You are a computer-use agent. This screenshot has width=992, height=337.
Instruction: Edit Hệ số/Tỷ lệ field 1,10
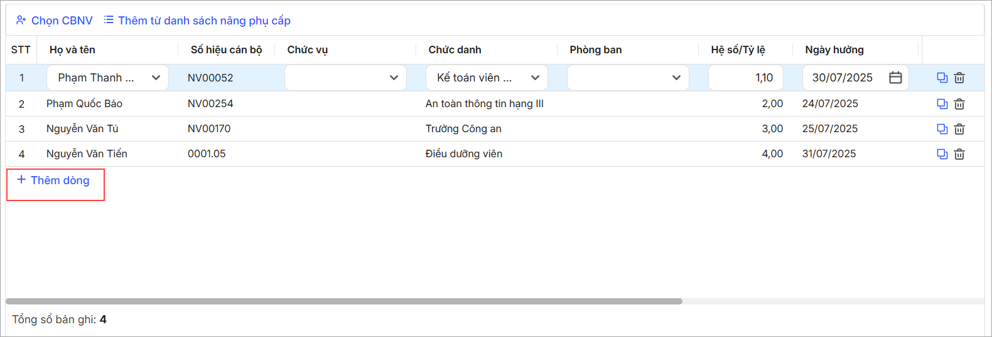746,78
